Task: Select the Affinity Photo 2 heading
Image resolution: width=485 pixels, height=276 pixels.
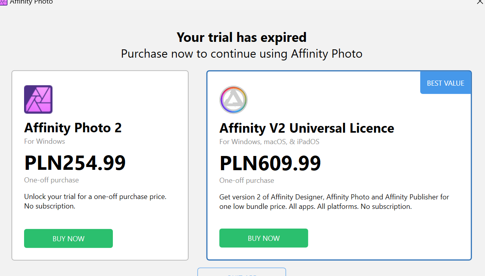Action: pyautogui.click(x=73, y=128)
